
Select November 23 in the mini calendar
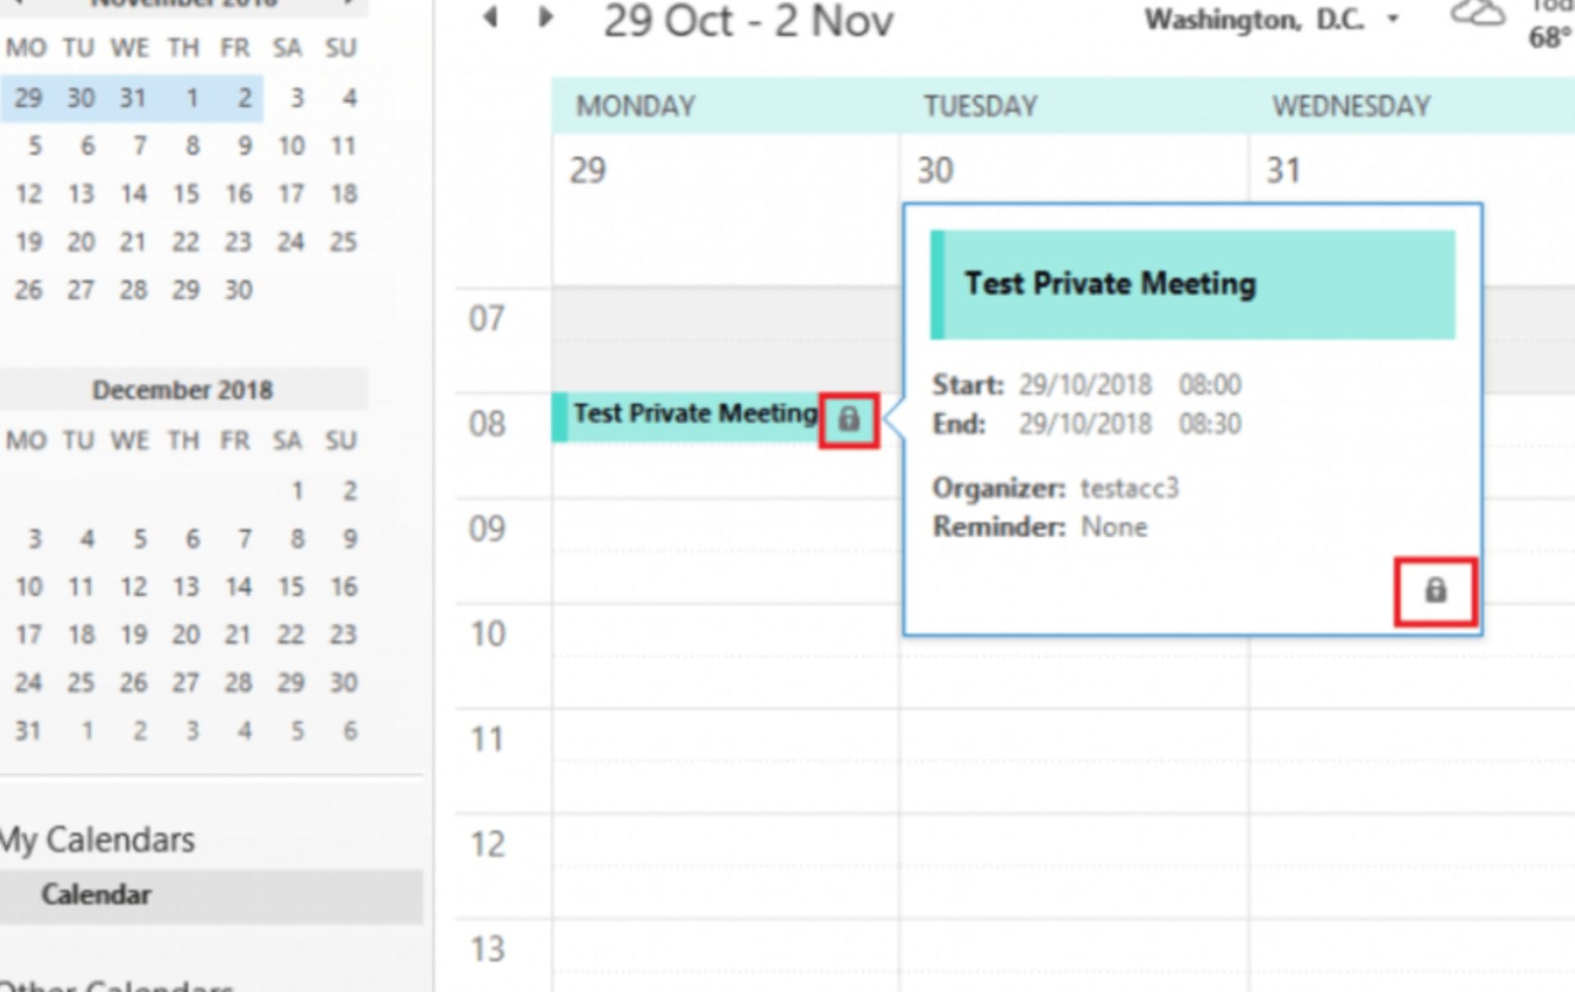(238, 243)
